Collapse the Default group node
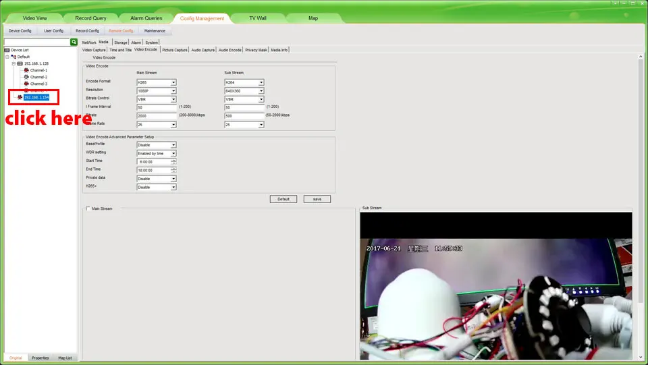The height and width of the screenshot is (365, 648). pos(7,57)
